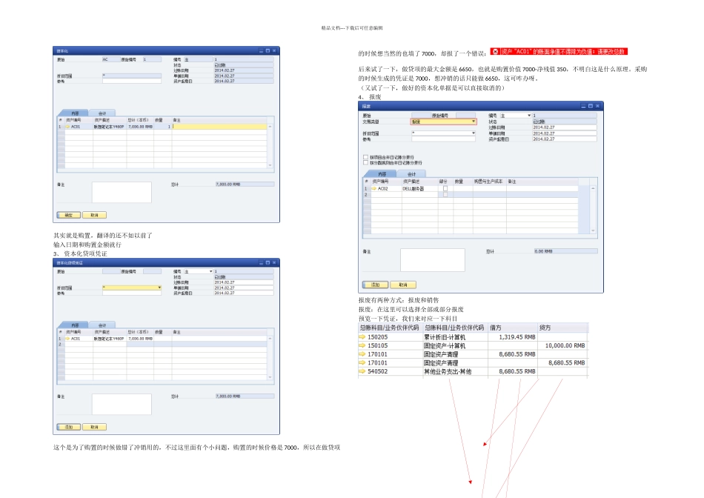Close the 资本化 window
The height and width of the screenshot is (498, 704).
click(274, 50)
